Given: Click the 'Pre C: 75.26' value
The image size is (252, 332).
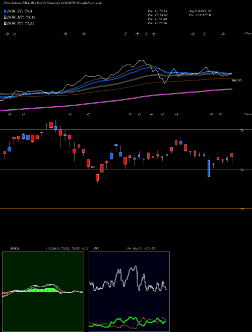Looking at the screenshot, I should 157,23.
